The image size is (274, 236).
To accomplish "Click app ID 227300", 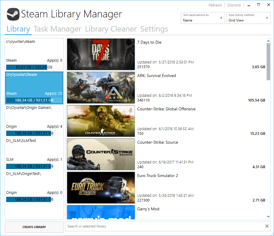I will click(x=143, y=200).
